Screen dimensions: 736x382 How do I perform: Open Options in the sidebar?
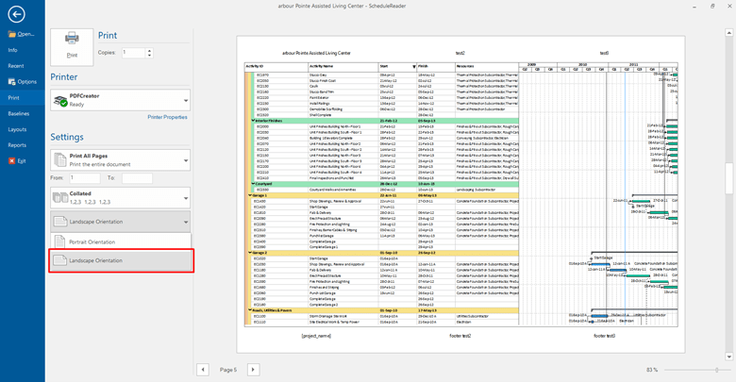pyautogui.click(x=22, y=82)
